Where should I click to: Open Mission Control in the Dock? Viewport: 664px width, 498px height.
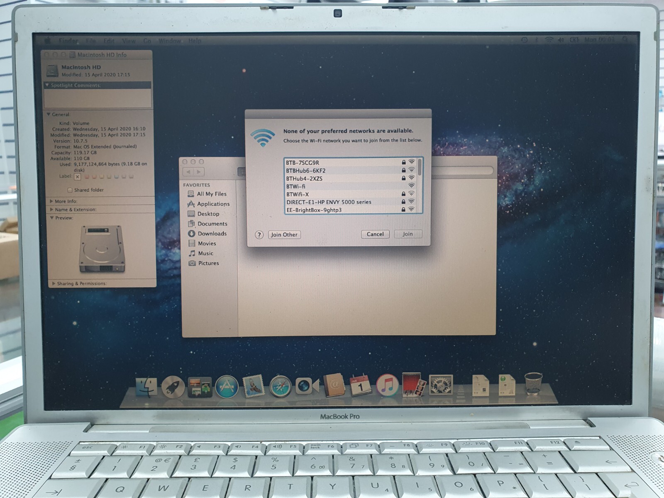point(200,388)
